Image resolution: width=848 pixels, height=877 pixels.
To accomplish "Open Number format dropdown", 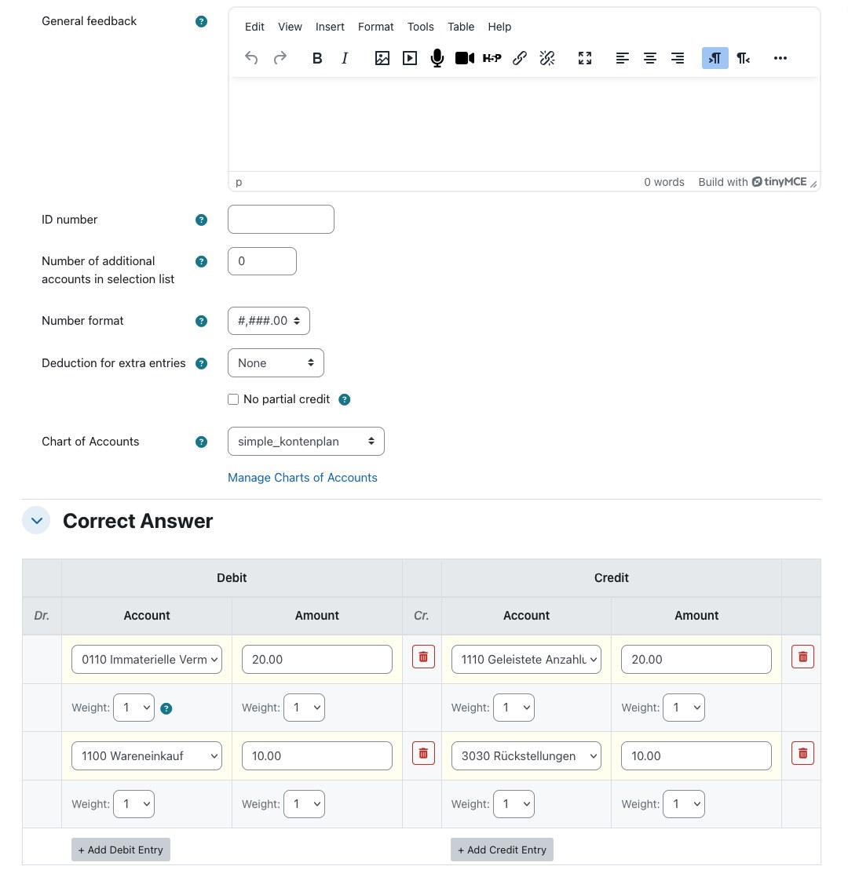I will 269,321.
